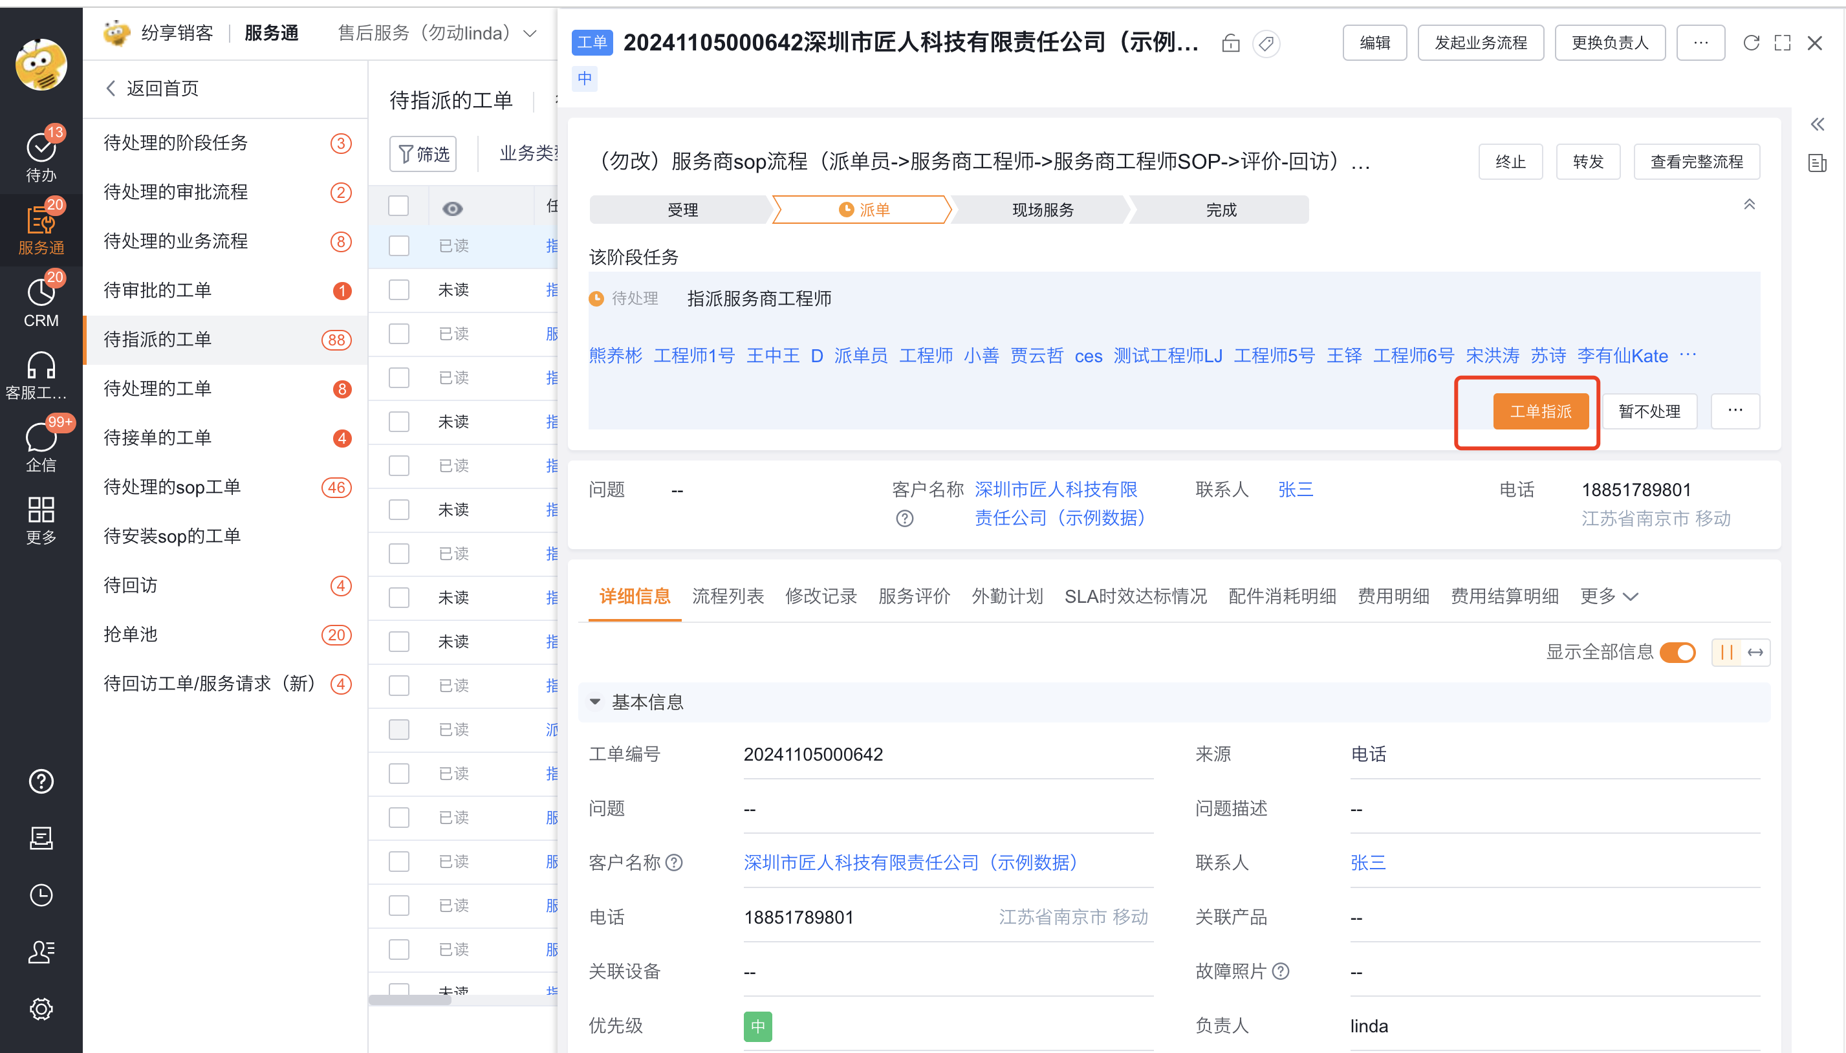The image size is (1846, 1053).
Task: Open the settings gear in sidebar
Action: [x=41, y=1008]
